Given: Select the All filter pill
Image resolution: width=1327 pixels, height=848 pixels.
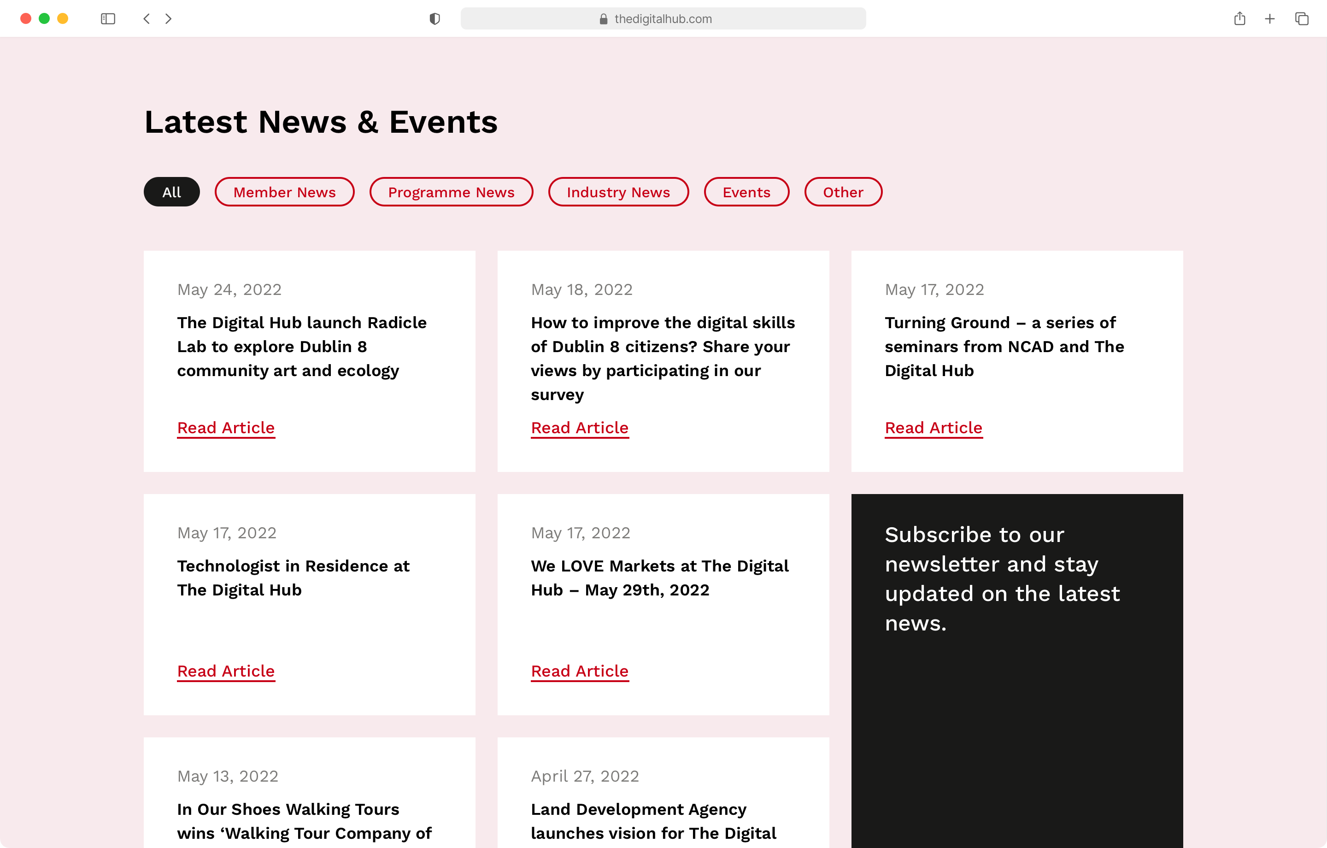Looking at the screenshot, I should point(172,192).
